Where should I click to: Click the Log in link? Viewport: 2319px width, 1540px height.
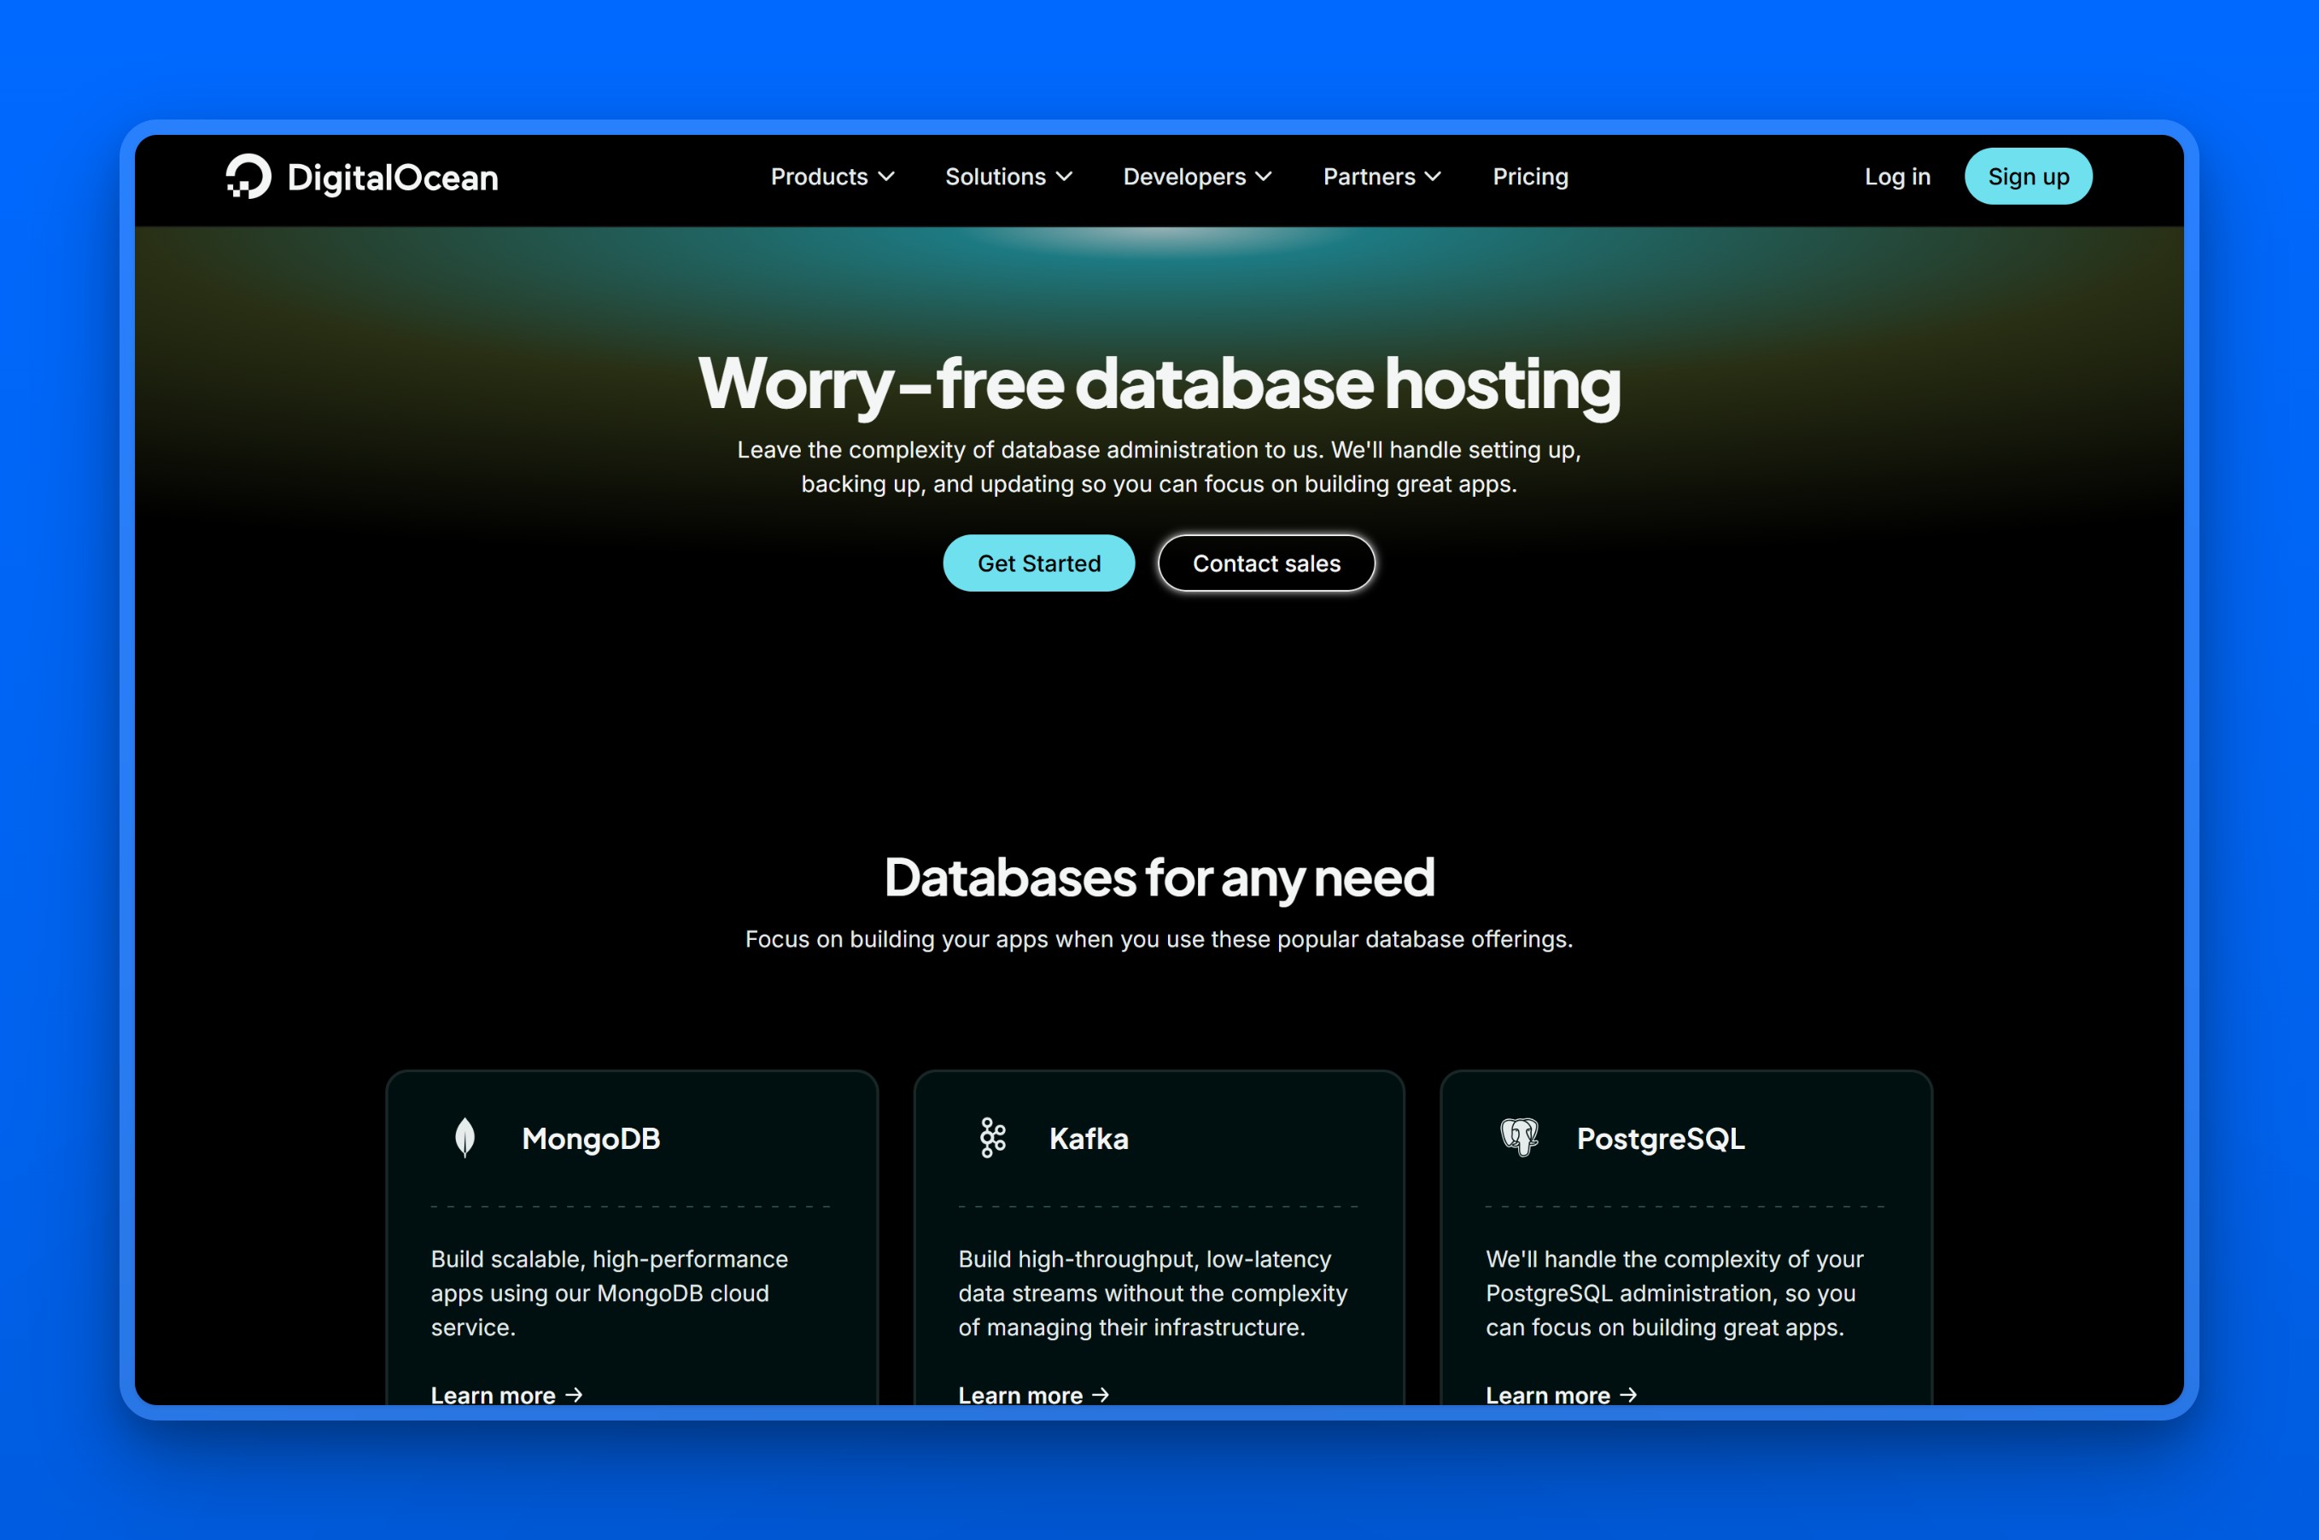tap(1897, 177)
